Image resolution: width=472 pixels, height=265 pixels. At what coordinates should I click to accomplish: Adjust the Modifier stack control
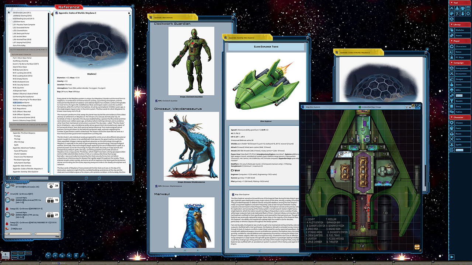coord(6,255)
